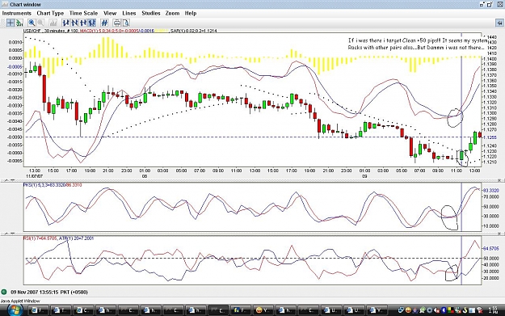Screen dimensions: 505x316
Task: Open the Zoom menu
Action: [x=172, y=13]
